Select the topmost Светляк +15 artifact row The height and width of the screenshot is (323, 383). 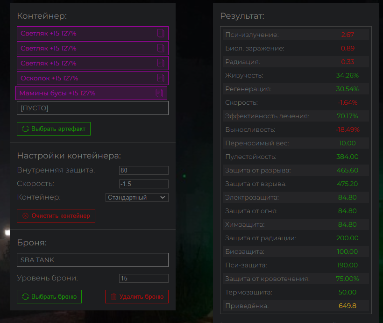pyautogui.click(x=84, y=33)
